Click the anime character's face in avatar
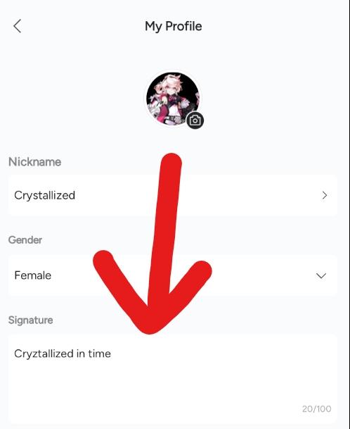The width and height of the screenshot is (350, 429). [x=171, y=83]
